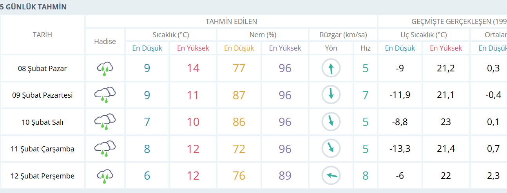
Task: Click wind direction arrow for 08 Şubat Pazar
Action: click(331, 69)
